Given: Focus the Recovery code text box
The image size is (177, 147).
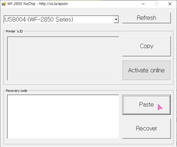Looking at the screenshot, I should pos(63,117).
